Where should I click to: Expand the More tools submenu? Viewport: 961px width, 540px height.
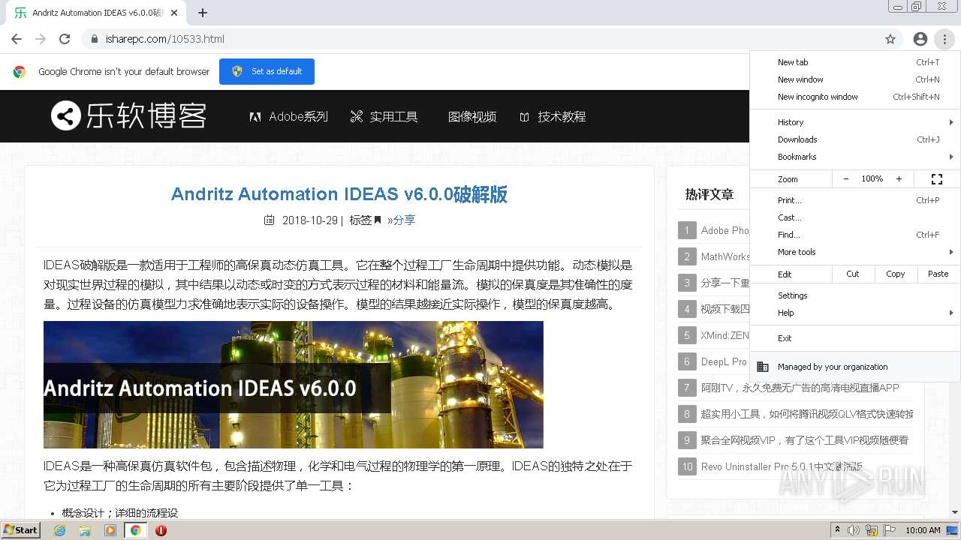click(855, 252)
